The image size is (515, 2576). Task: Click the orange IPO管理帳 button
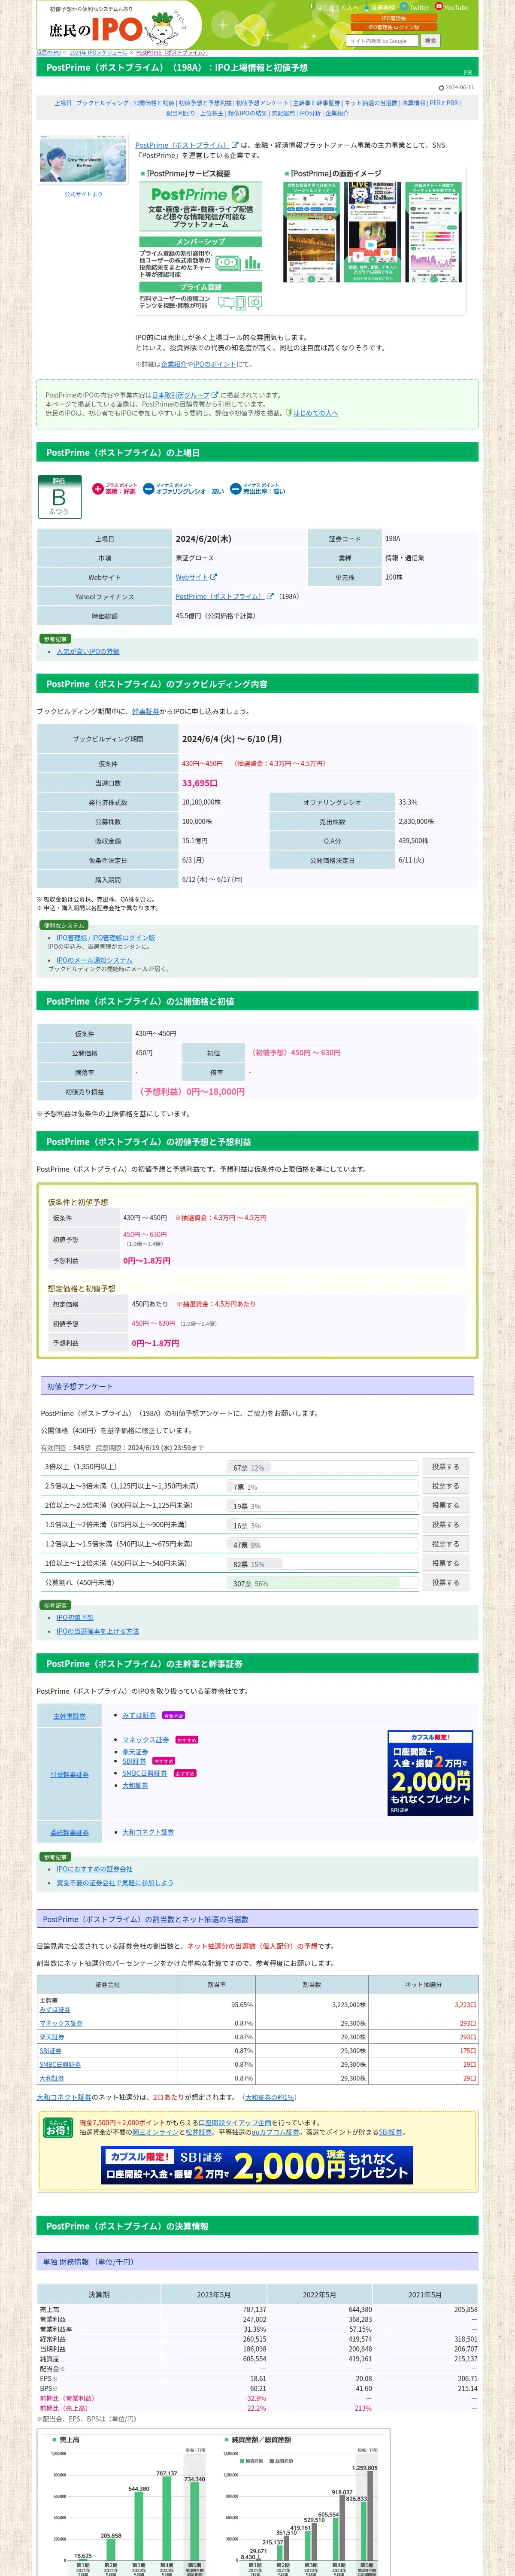tap(393, 18)
